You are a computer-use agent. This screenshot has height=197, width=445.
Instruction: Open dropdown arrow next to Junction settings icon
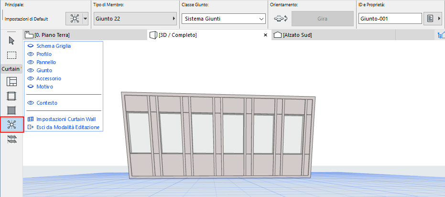coord(86,19)
